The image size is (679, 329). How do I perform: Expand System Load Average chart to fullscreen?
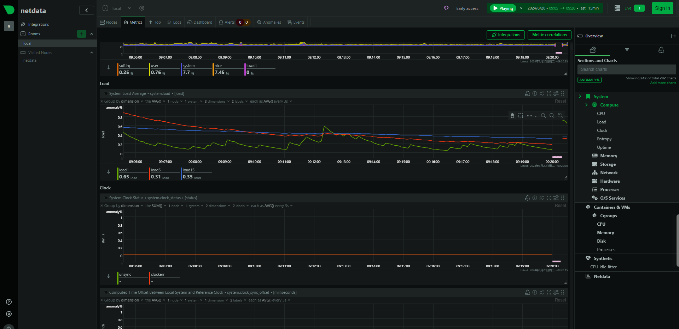[x=549, y=93]
